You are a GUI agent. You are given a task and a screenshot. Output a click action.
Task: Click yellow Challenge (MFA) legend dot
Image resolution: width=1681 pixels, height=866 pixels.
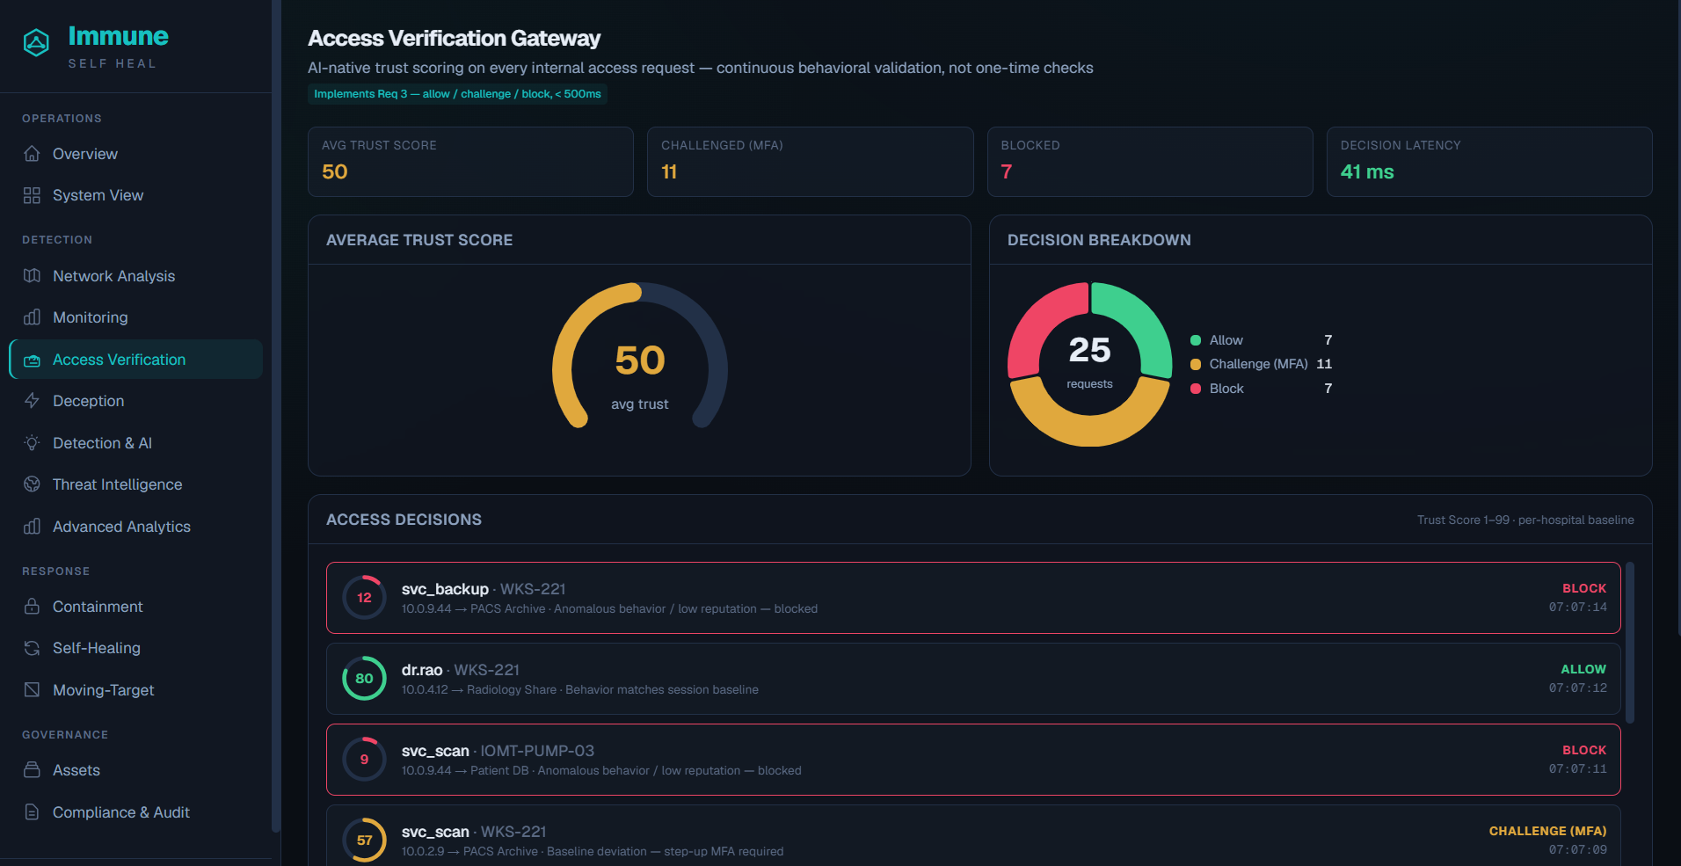coord(1196,364)
